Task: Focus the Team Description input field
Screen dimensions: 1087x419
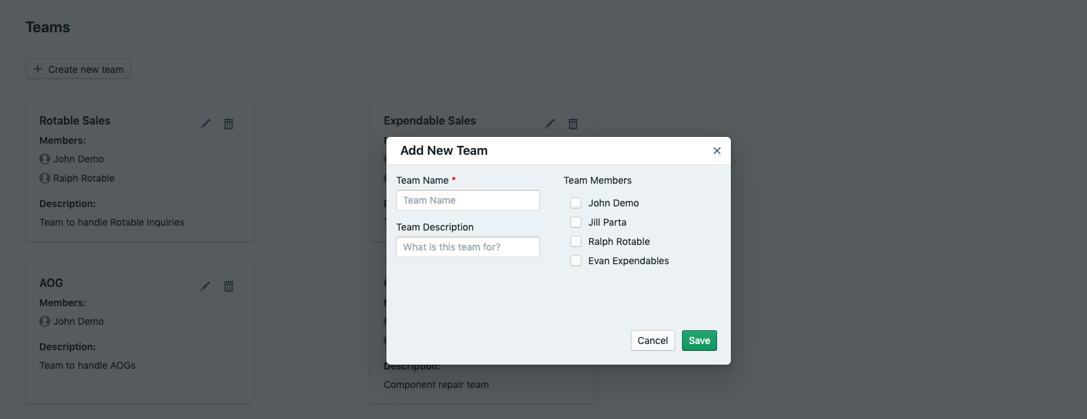Action: (x=468, y=247)
